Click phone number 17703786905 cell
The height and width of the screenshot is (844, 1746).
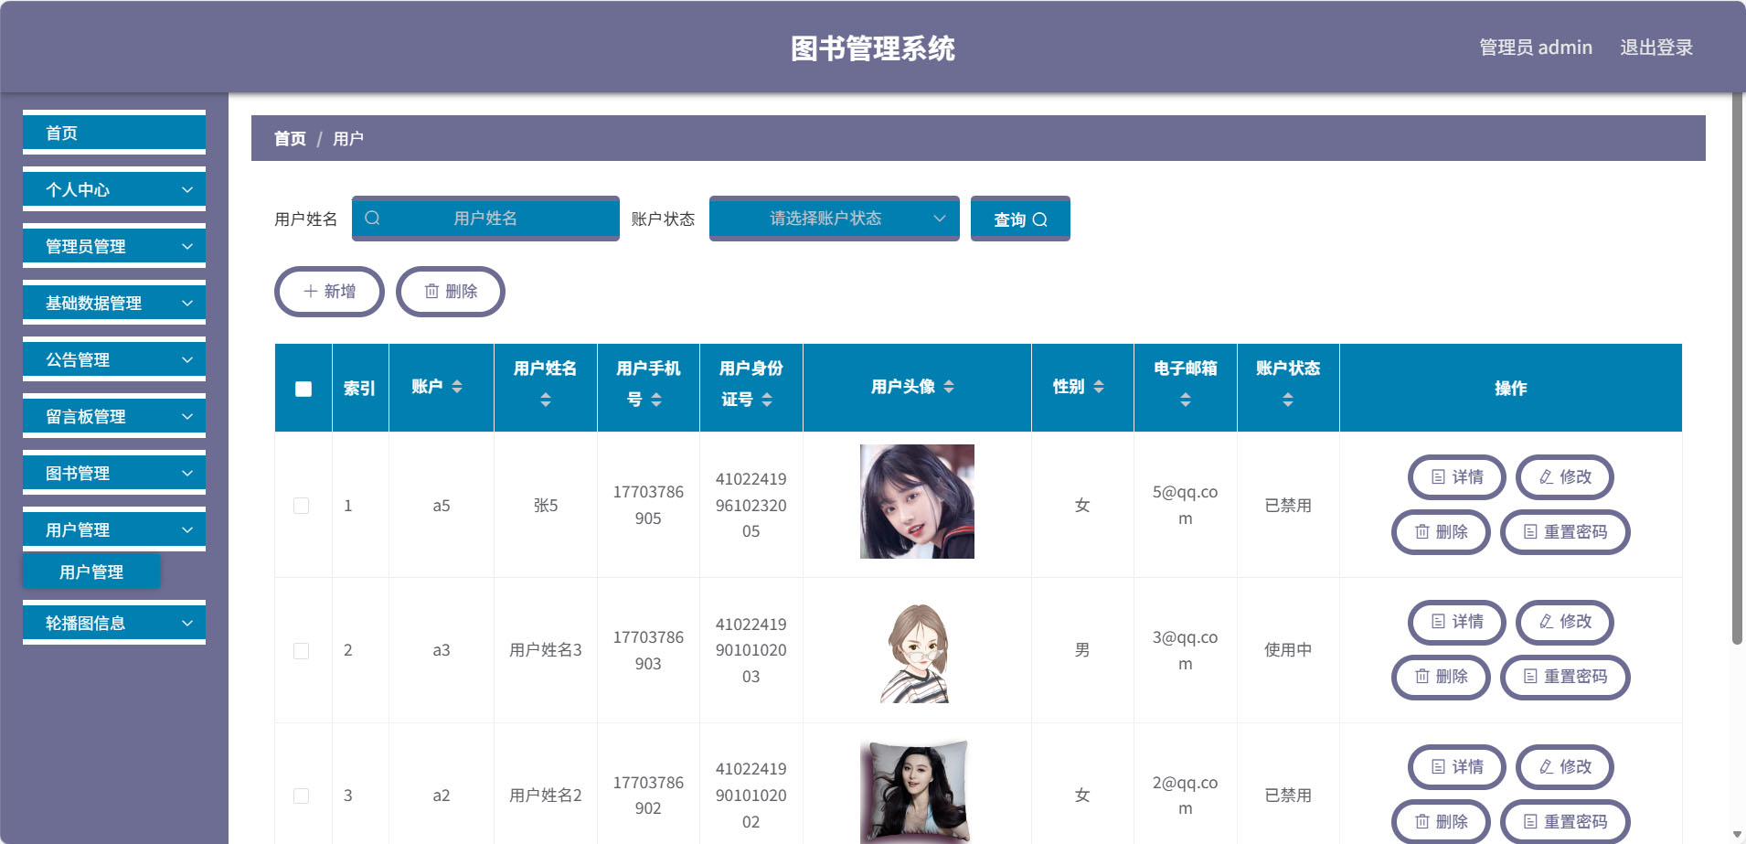(x=648, y=505)
